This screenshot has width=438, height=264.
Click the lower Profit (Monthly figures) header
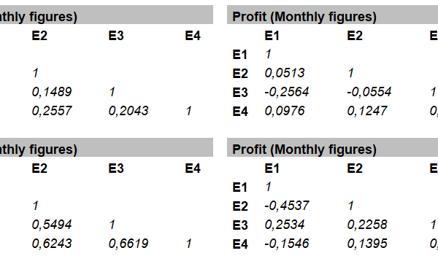[304, 150]
